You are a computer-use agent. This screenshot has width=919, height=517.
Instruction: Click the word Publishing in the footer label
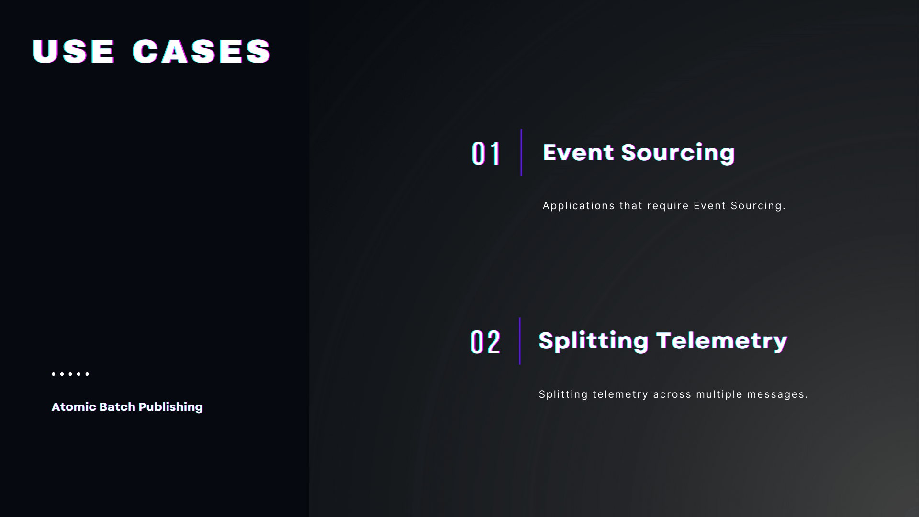click(171, 407)
